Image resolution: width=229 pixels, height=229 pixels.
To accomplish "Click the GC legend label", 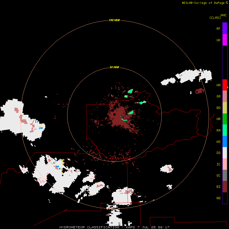I will pyautogui.click(x=218, y=175).
